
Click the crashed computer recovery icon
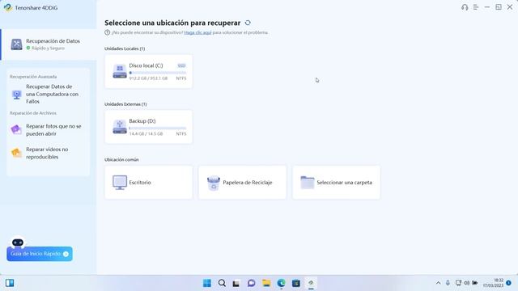[x=16, y=95]
